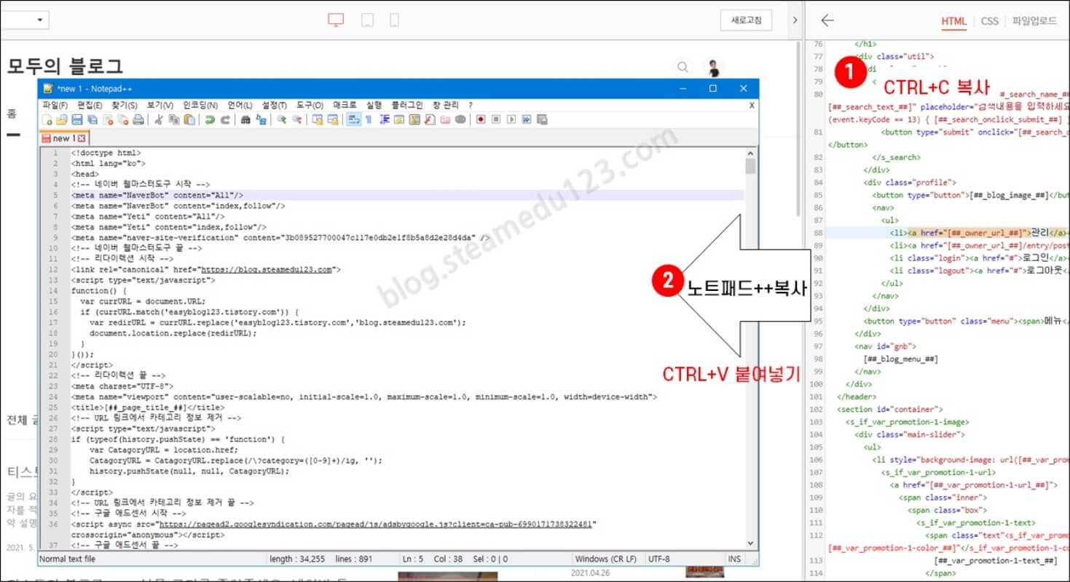Click the 새로고침 refresh button
1070x582 pixels.
click(745, 20)
